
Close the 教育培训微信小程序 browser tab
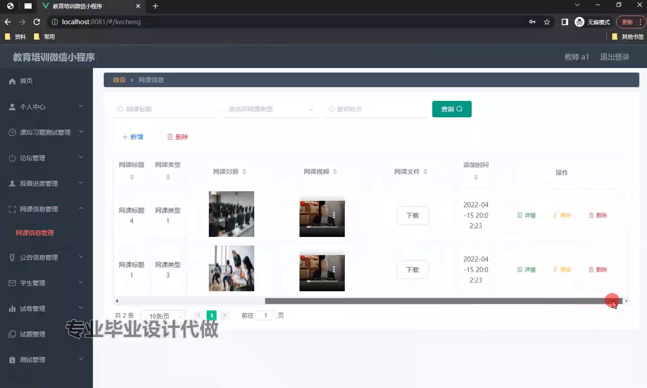138,6
